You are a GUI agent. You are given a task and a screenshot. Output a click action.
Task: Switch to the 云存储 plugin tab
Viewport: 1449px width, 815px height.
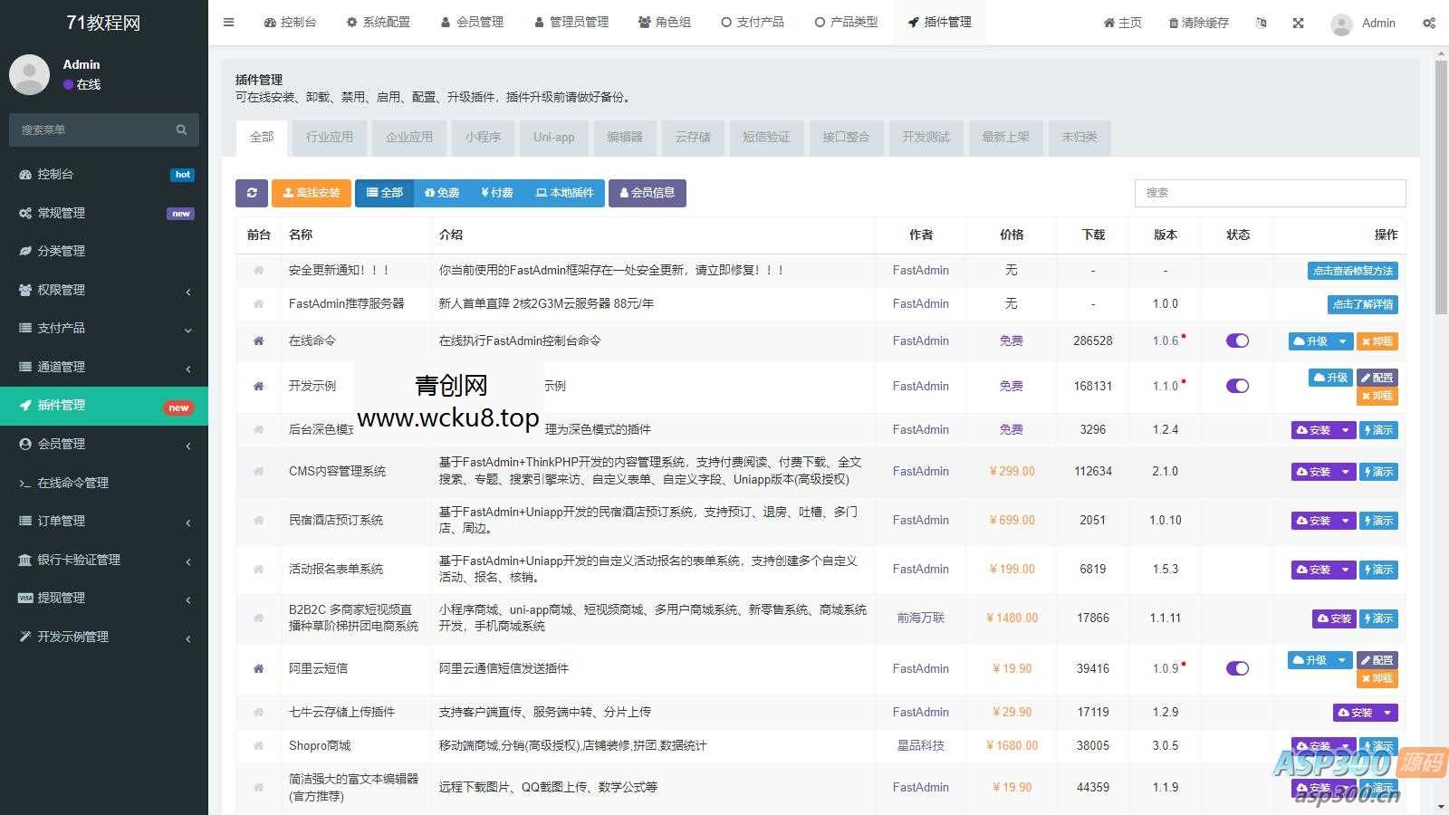pyautogui.click(x=693, y=138)
